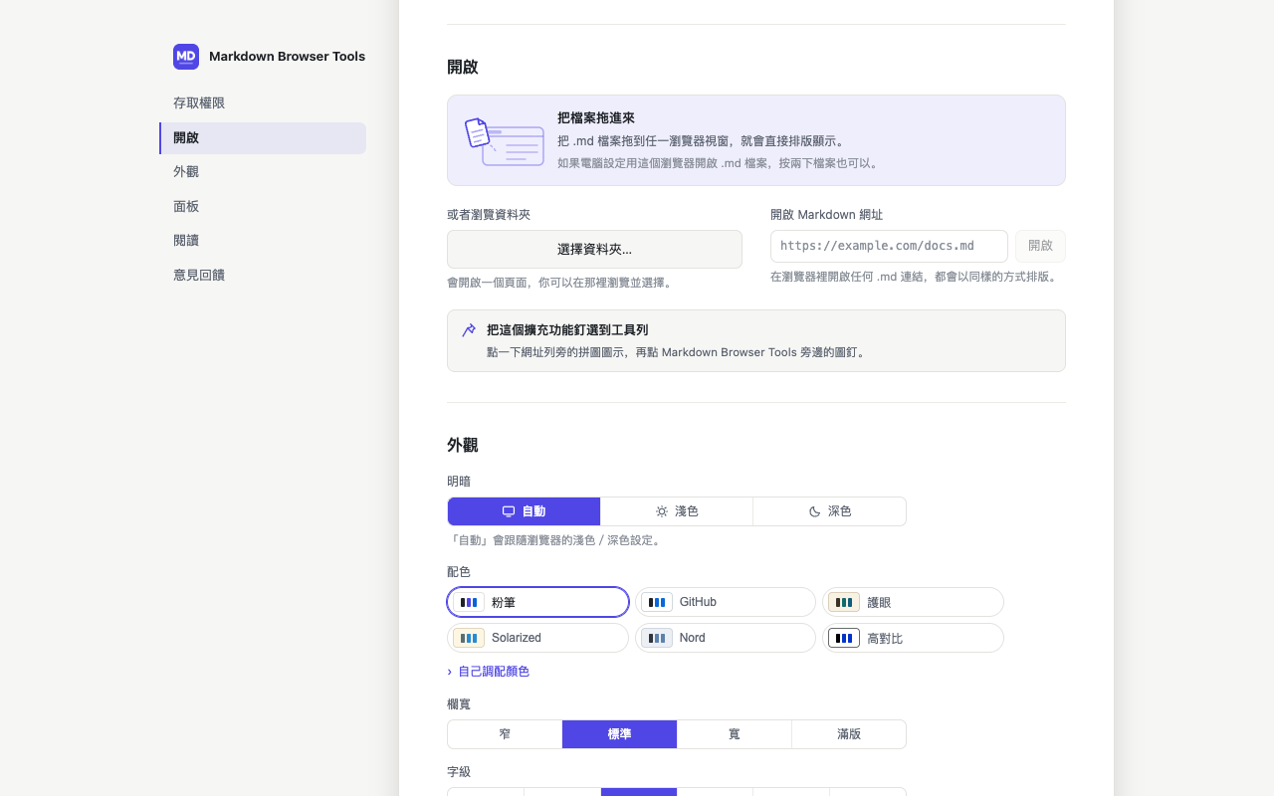Click the Markdown URL input field
This screenshot has width=1274, height=796.
click(x=889, y=246)
